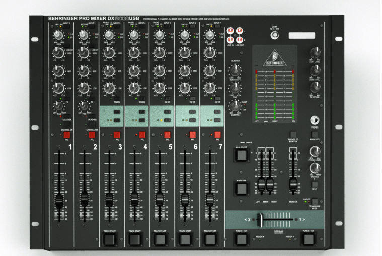This screenshot has width=382, height=256.
Task: Click the LIGHT LEVEL knob
Action: [315, 53]
